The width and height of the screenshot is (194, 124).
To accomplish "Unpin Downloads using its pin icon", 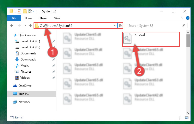I will [x=53, y=59].
